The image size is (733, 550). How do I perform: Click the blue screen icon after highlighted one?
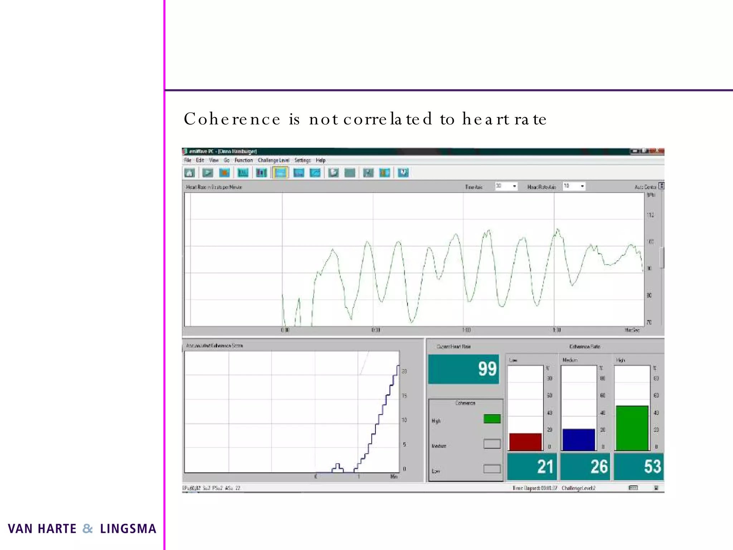[x=298, y=173]
